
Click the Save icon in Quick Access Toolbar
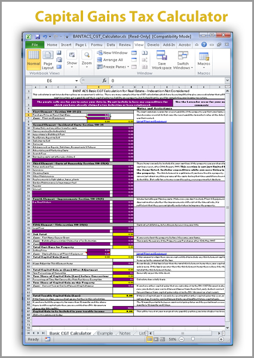pyautogui.click(x=38, y=37)
